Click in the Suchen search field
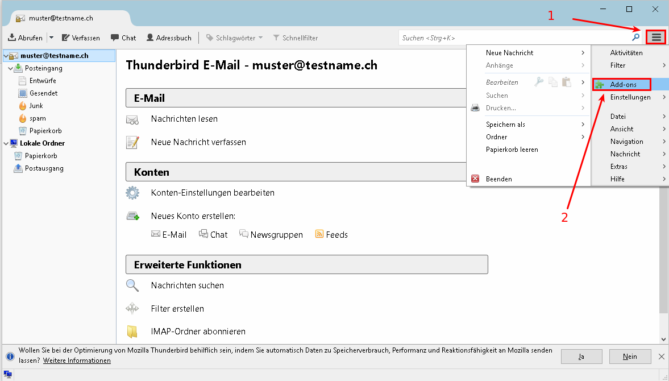This screenshot has width=669, height=381. [x=514, y=38]
